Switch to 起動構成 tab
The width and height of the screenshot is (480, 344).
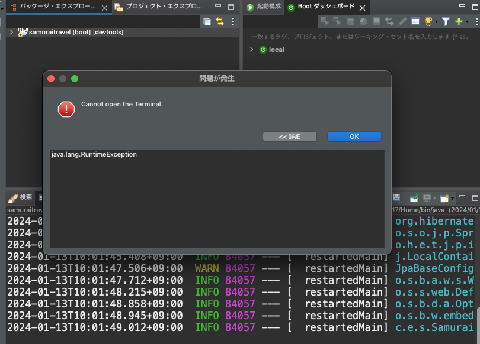(x=263, y=7)
